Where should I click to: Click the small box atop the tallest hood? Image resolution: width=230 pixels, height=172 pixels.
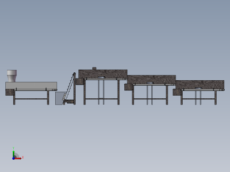click(x=94, y=68)
